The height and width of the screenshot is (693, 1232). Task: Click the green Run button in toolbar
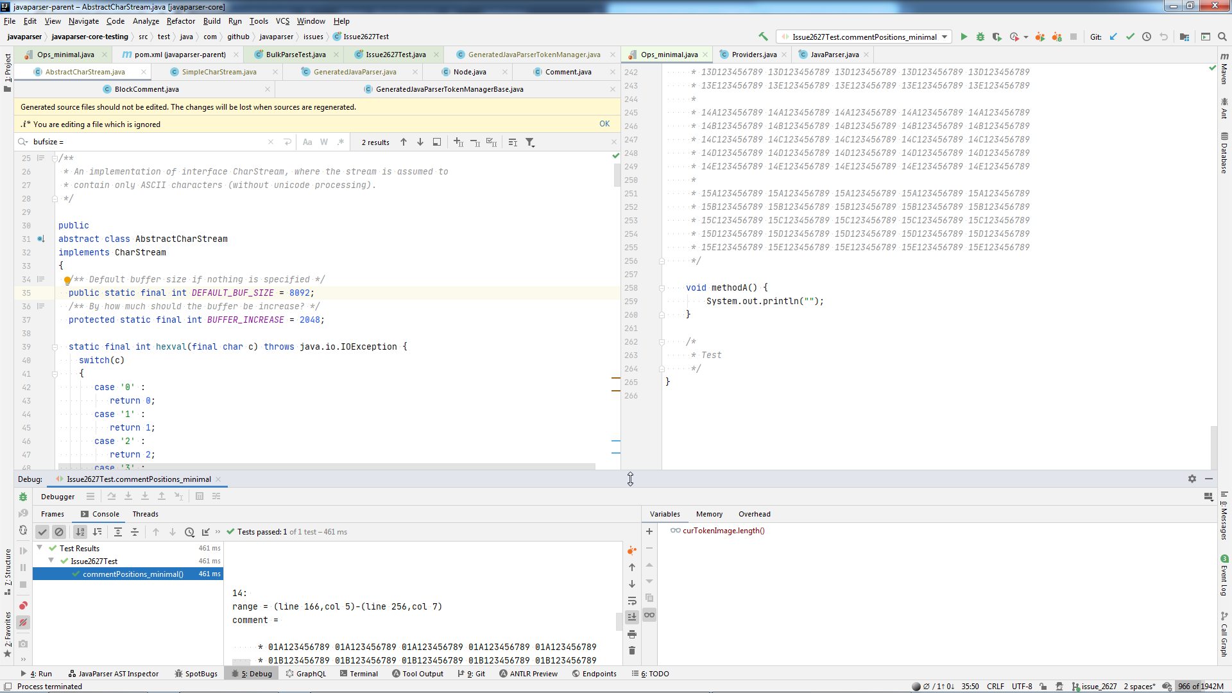pyautogui.click(x=963, y=37)
